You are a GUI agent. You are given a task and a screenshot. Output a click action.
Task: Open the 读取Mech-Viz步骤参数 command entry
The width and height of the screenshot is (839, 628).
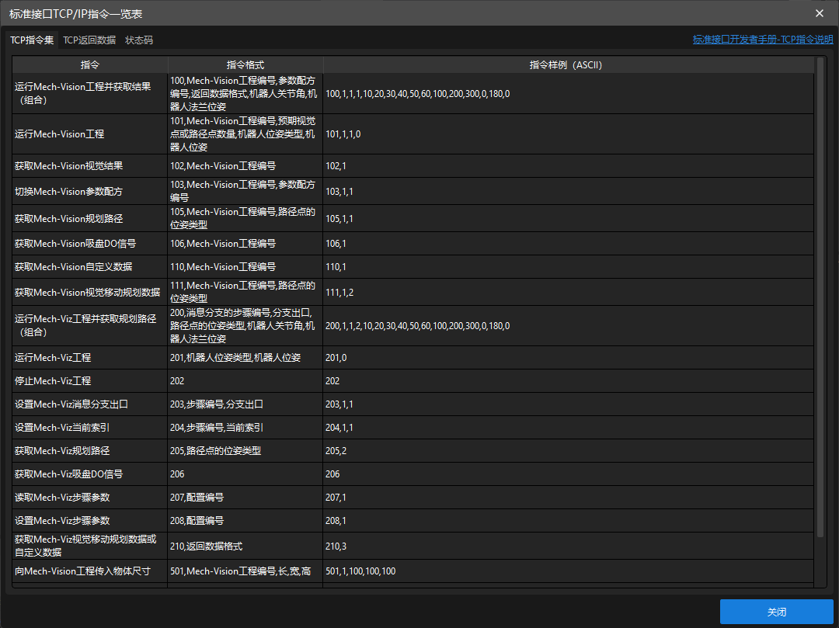click(x=62, y=497)
